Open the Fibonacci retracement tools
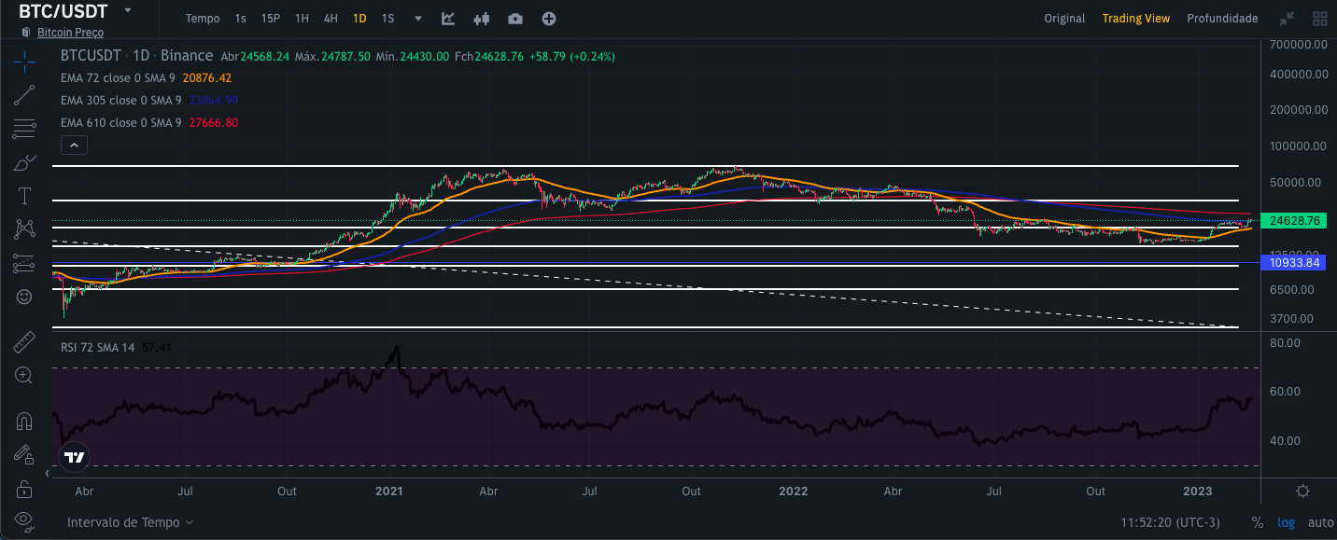The image size is (1337, 540). pyautogui.click(x=24, y=129)
